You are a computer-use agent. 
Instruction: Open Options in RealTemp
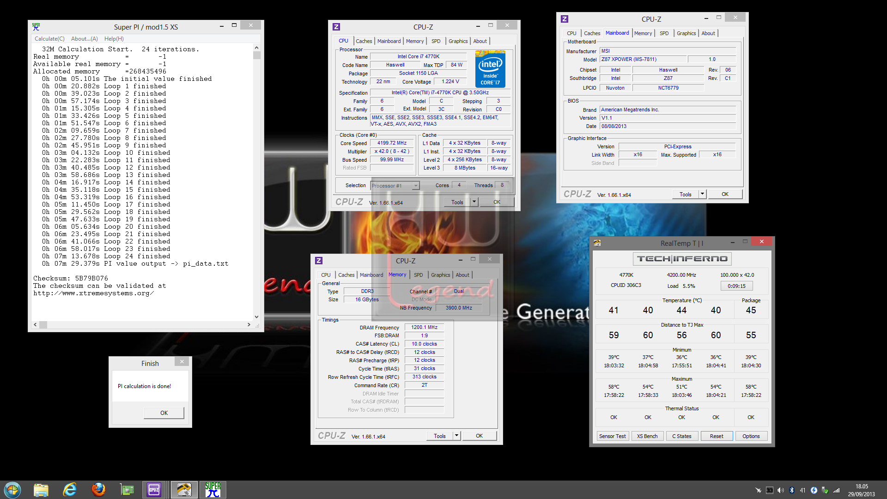pyautogui.click(x=751, y=436)
